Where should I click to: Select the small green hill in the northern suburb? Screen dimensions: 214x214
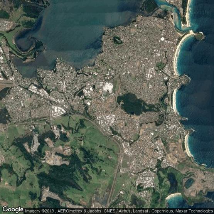[x=117, y=40]
